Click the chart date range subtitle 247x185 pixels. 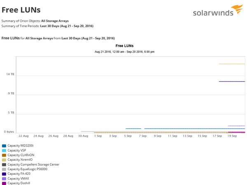point(124,52)
